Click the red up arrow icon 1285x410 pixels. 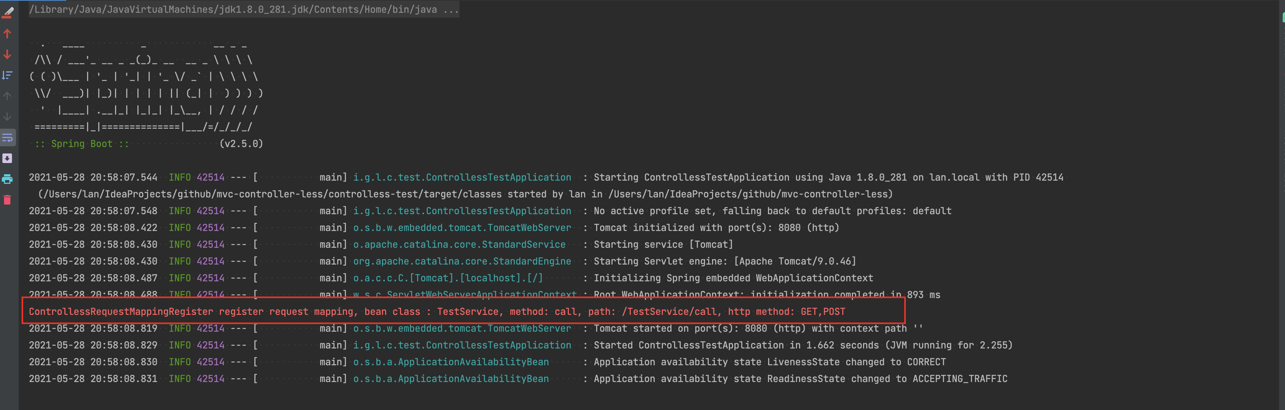[8, 34]
